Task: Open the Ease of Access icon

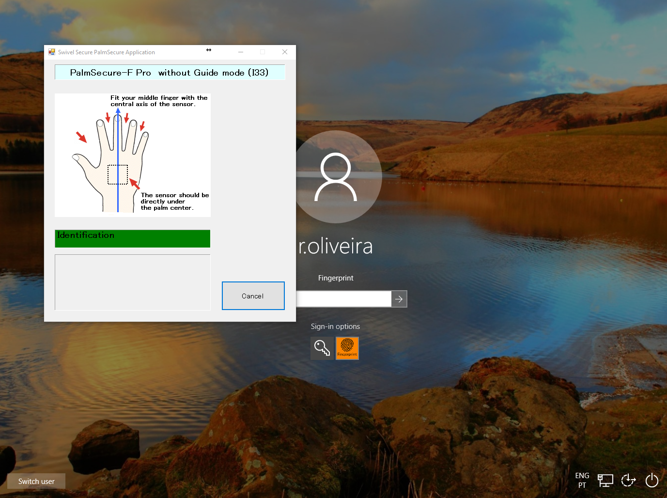Action: [628, 480]
